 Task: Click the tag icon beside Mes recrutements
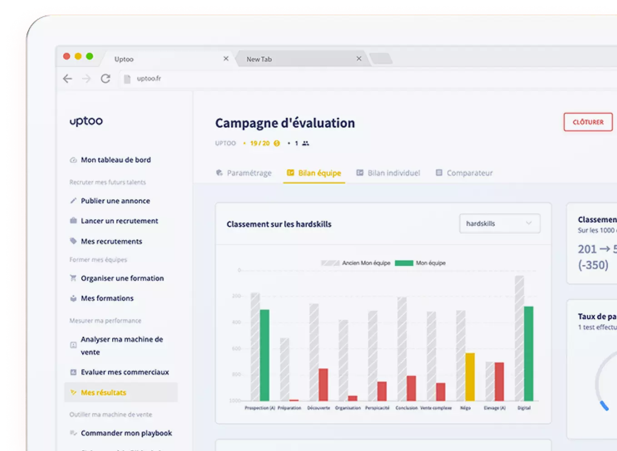tap(73, 241)
